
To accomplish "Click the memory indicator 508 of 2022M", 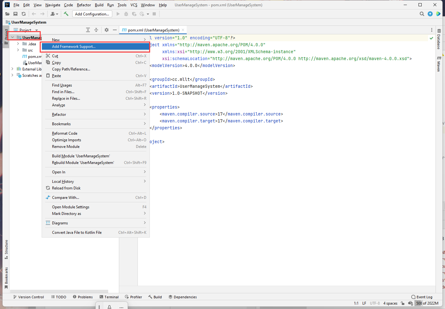I will pos(427,303).
